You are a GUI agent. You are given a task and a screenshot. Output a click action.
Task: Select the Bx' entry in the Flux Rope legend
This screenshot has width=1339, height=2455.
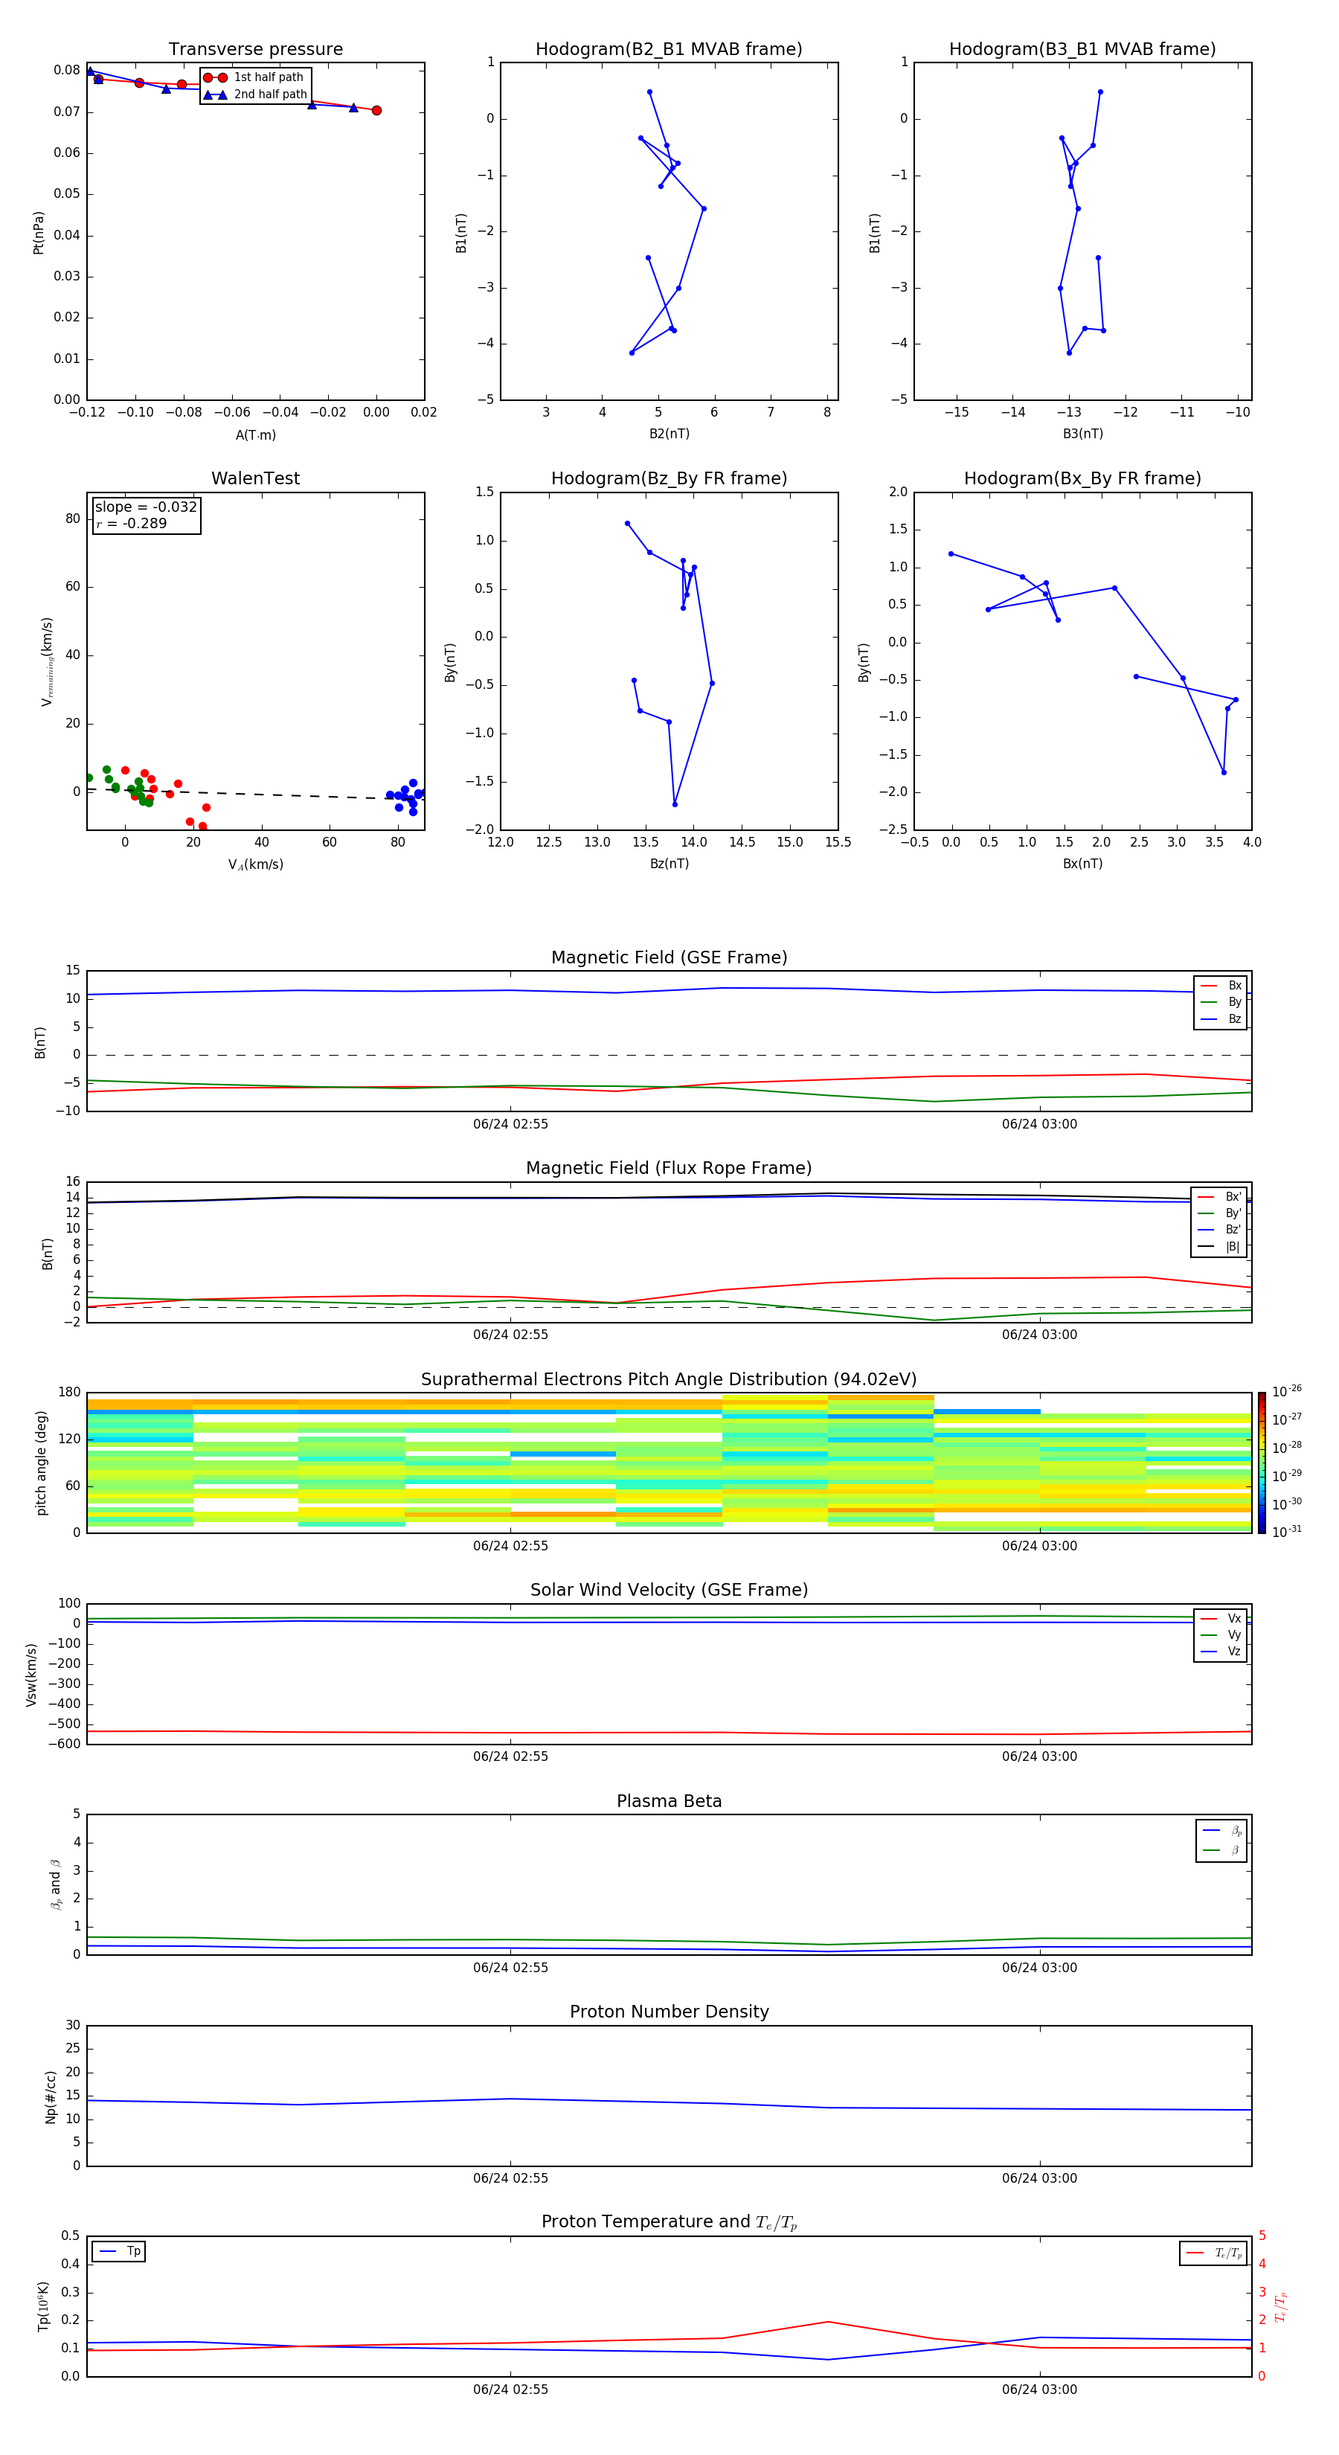(x=1219, y=1197)
